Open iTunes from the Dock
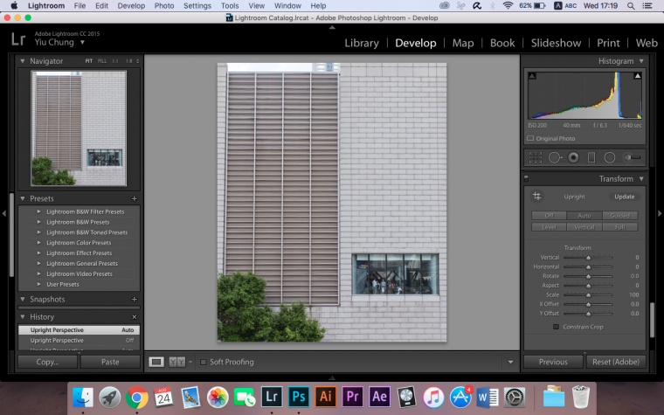Image resolution: width=664 pixels, height=415 pixels. tap(433, 398)
